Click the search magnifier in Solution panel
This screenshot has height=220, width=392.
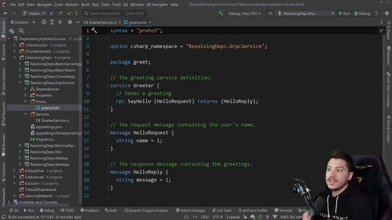tap(21, 31)
